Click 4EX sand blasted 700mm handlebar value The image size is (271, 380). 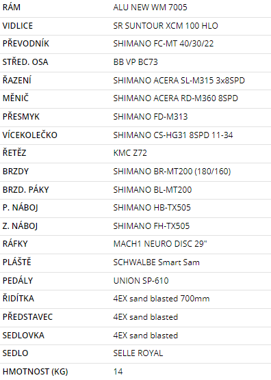click(x=162, y=299)
